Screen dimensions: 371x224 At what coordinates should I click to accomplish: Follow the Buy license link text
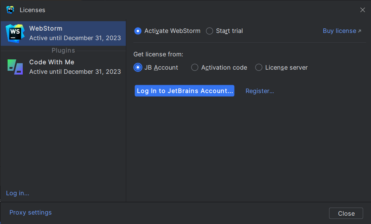[x=339, y=31]
